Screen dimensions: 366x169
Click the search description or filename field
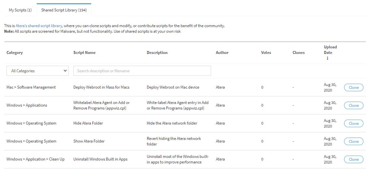[142, 71]
